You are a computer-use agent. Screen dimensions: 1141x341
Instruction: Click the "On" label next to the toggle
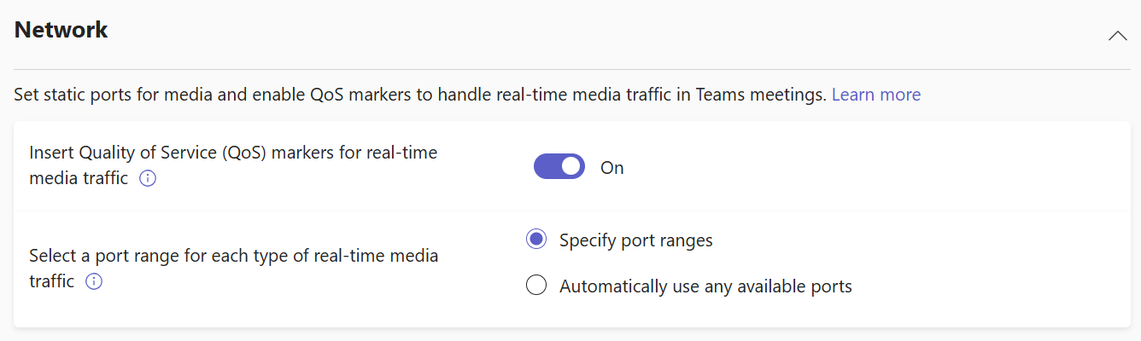pos(612,168)
